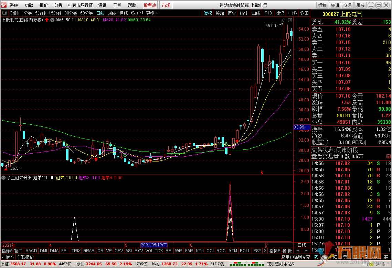This screenshot has width=392, height=268.
Task: Open the gray dropdown circle beside the chart title
Action: pyautogui.click(x=52, y=20)
